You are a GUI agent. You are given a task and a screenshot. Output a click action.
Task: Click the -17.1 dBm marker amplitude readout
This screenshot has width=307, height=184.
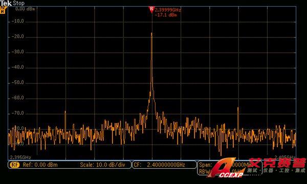(x=166, y=15)
